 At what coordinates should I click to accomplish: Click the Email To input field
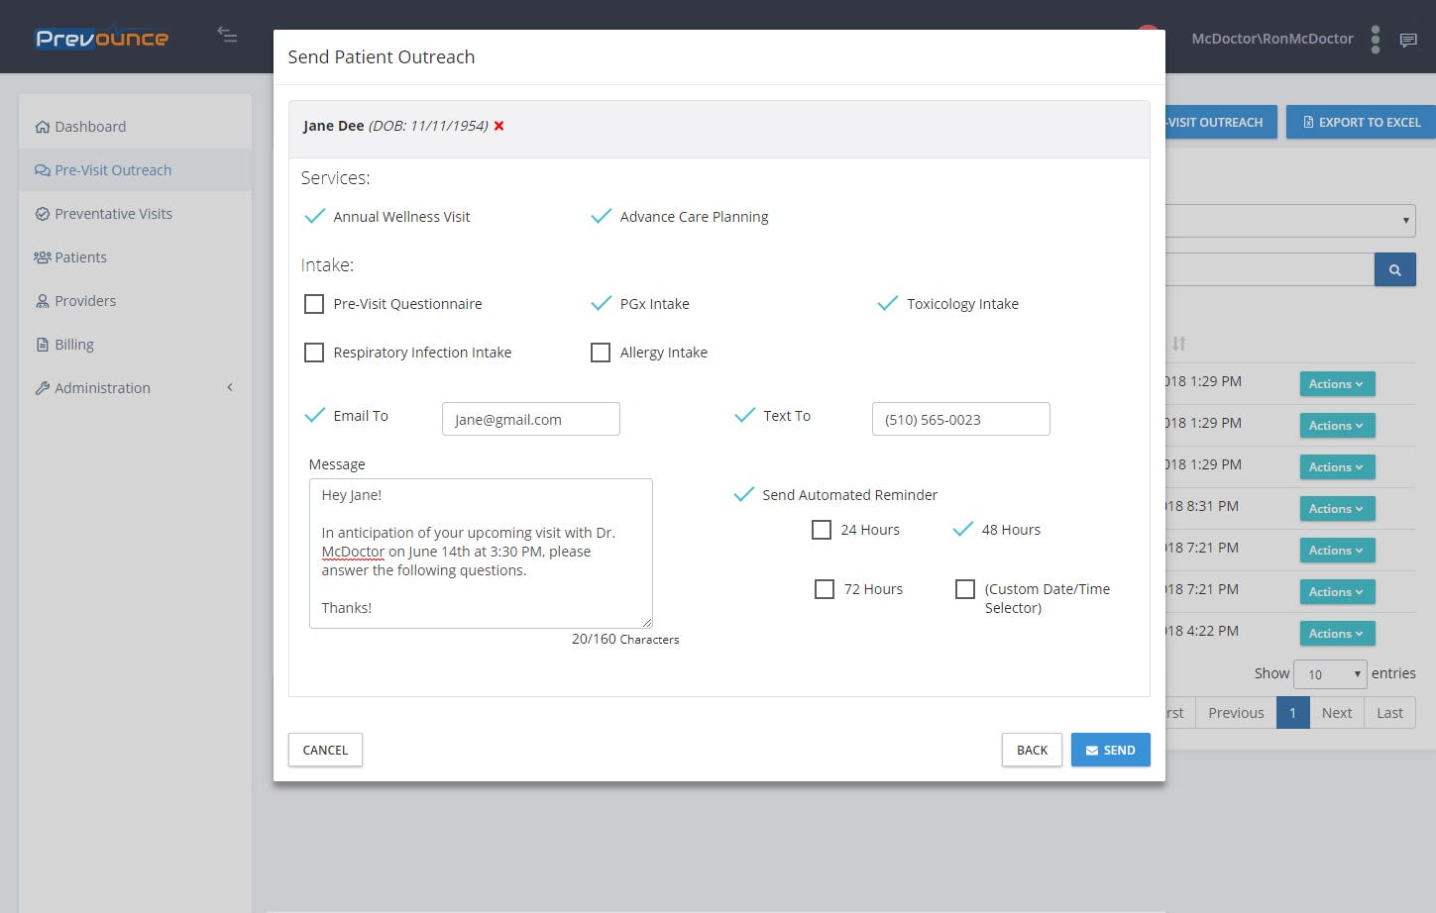530,419
